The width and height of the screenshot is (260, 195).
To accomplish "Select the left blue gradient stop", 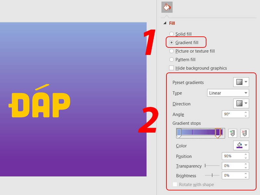I will pos(179,132).
